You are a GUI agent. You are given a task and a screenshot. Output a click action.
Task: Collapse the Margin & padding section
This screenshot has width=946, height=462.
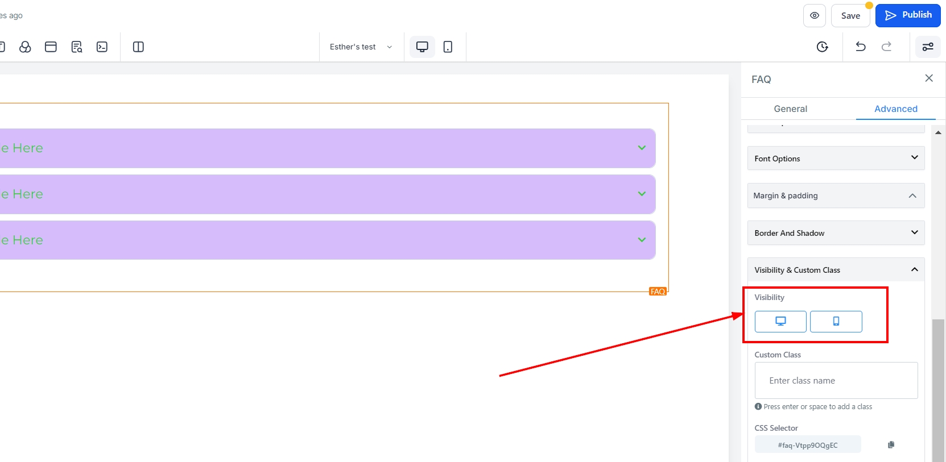tap(835, 195)
